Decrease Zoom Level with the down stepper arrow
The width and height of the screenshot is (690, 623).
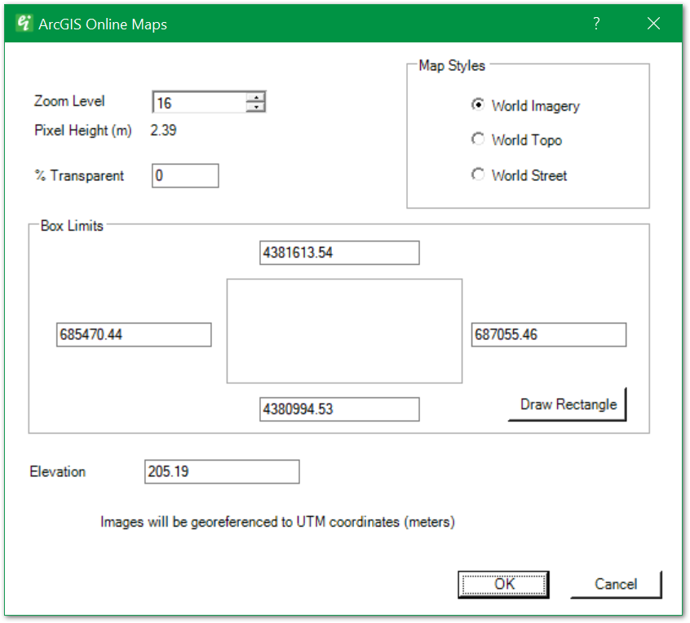(x=255, y=106)
